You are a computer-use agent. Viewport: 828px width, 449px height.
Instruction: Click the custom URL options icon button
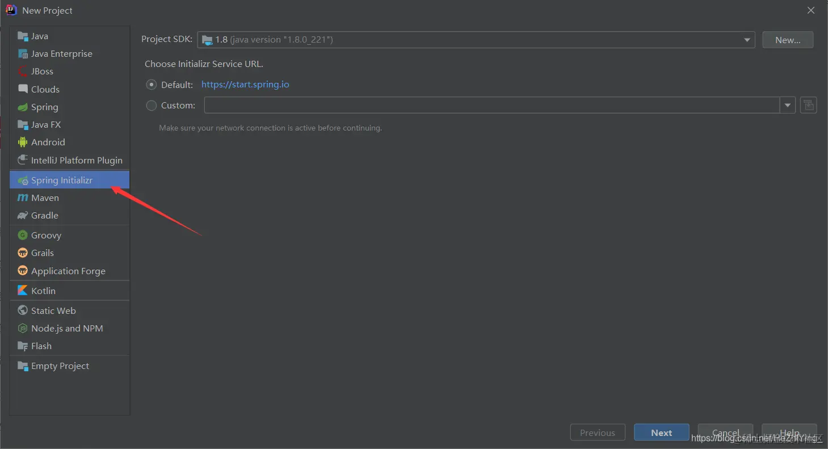808,105
